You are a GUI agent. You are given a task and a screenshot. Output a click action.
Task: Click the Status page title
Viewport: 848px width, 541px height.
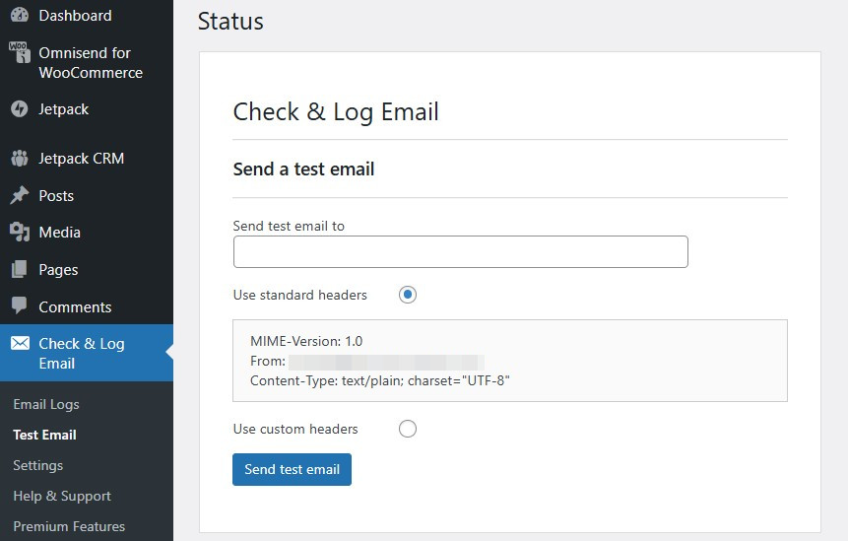[x=230, y=22]
